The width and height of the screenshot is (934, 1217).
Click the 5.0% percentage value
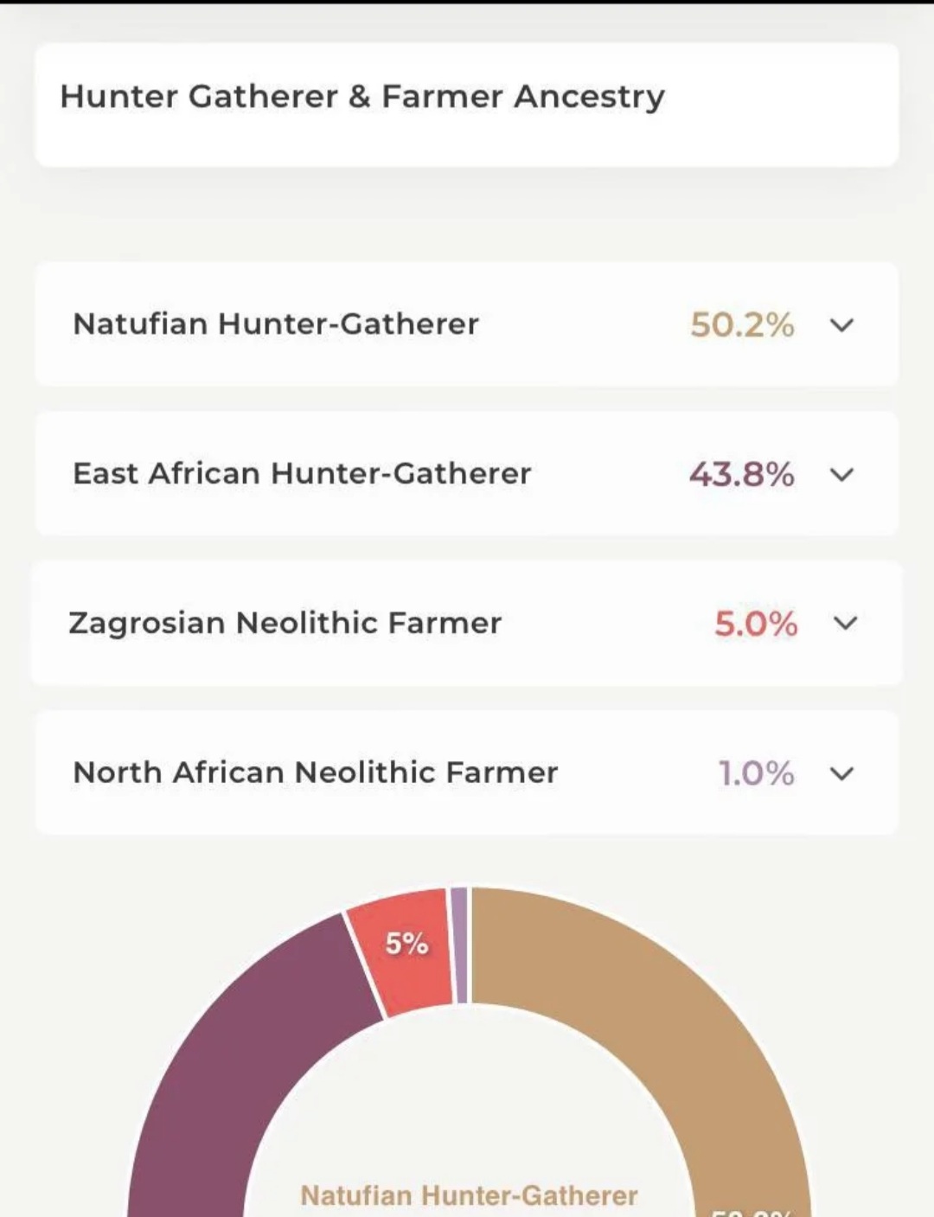point(756,624)
